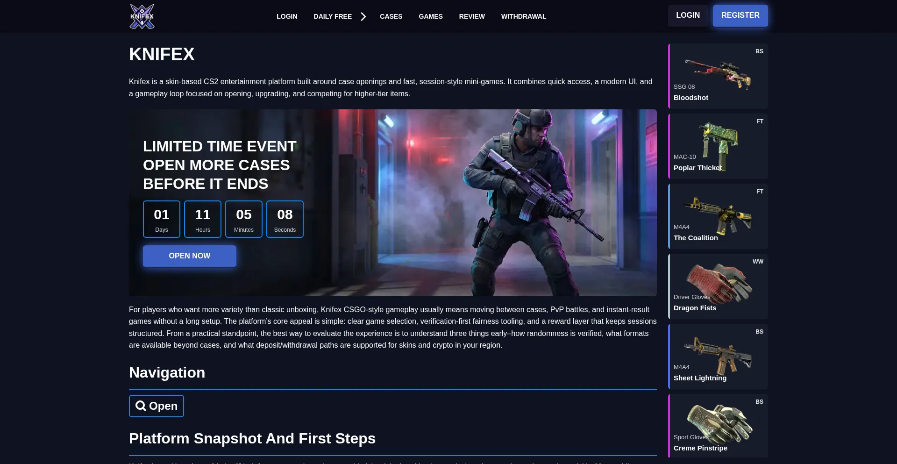View the Sport Gloves Creme Pinstripe card

tap(718, 426)
